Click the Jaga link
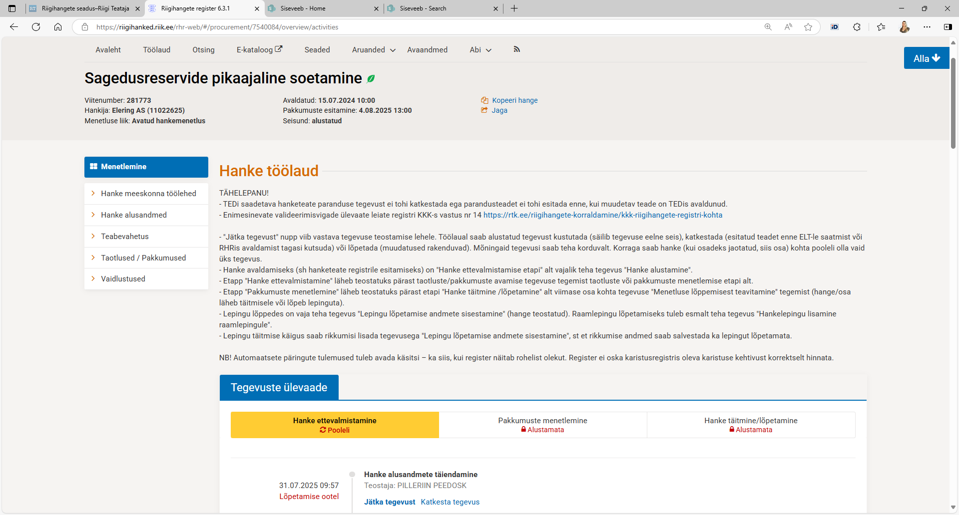The width and height of the screenshot is (959, 515). coord(499,110)
